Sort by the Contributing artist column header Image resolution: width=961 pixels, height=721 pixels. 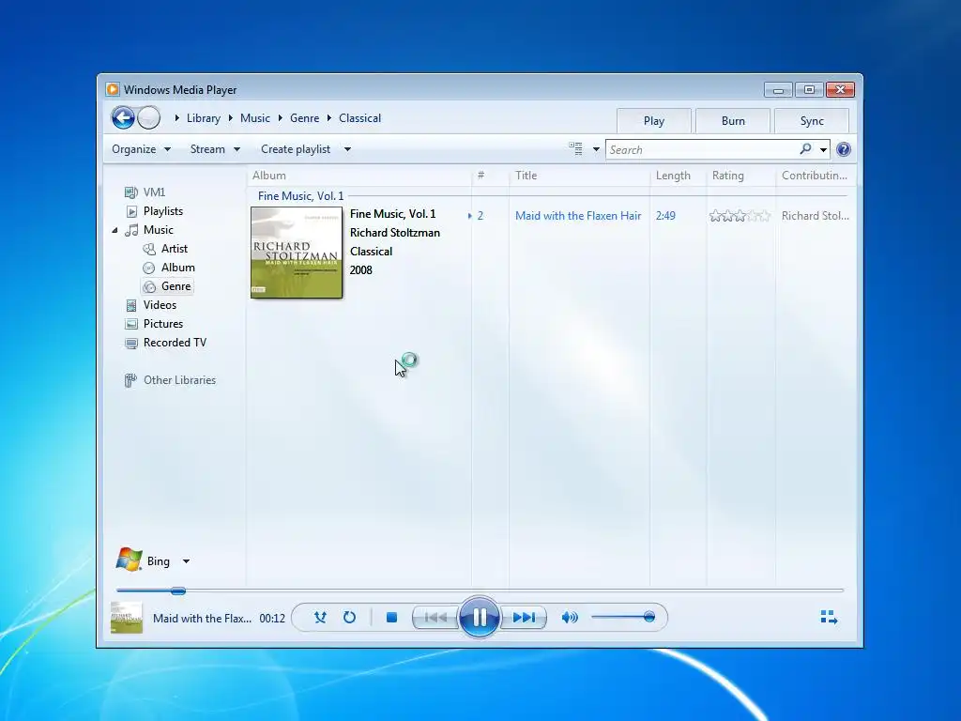click(815, 176)
